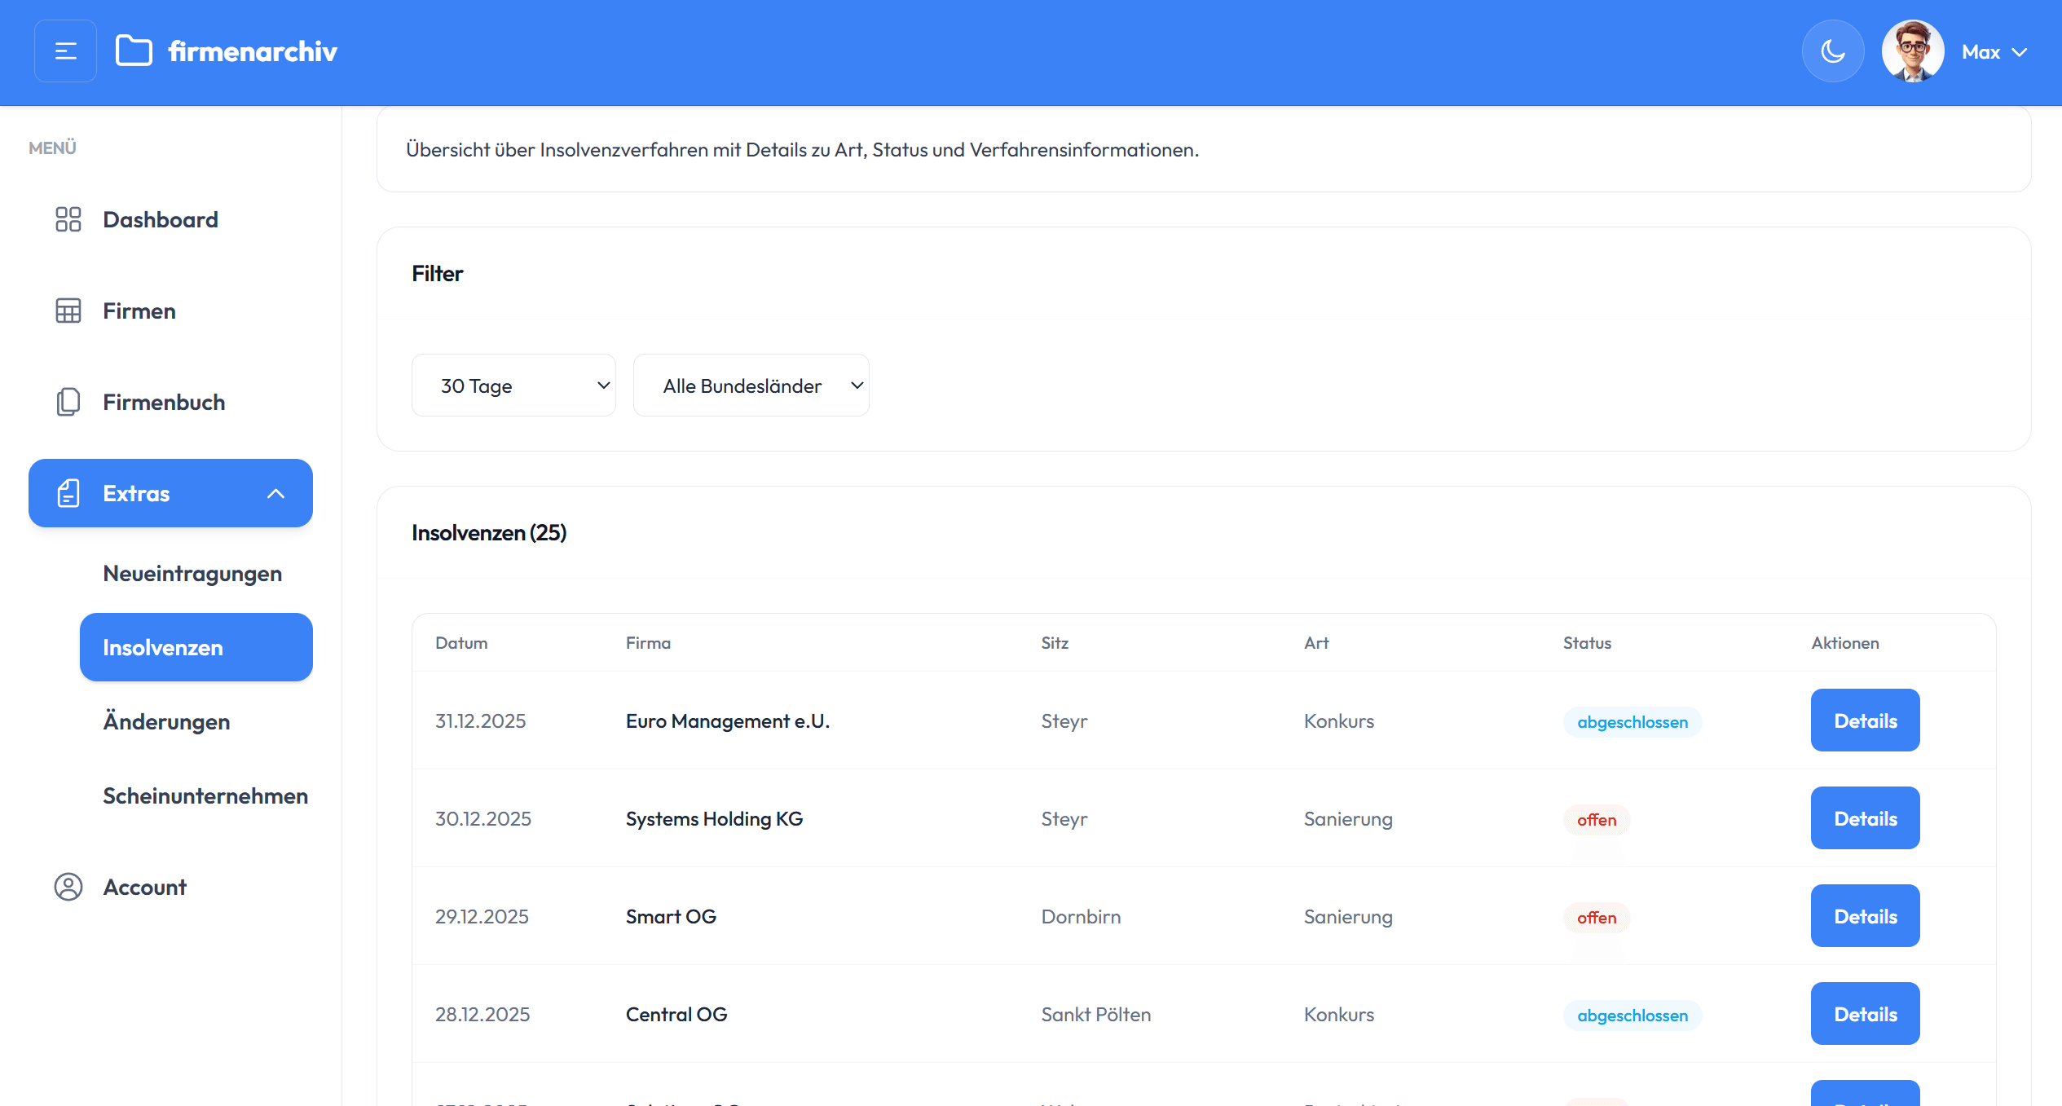Open the 30 Tage period dropdown
The image size is (2062, 1106).
pyautogui.click(x=513, y=386)
